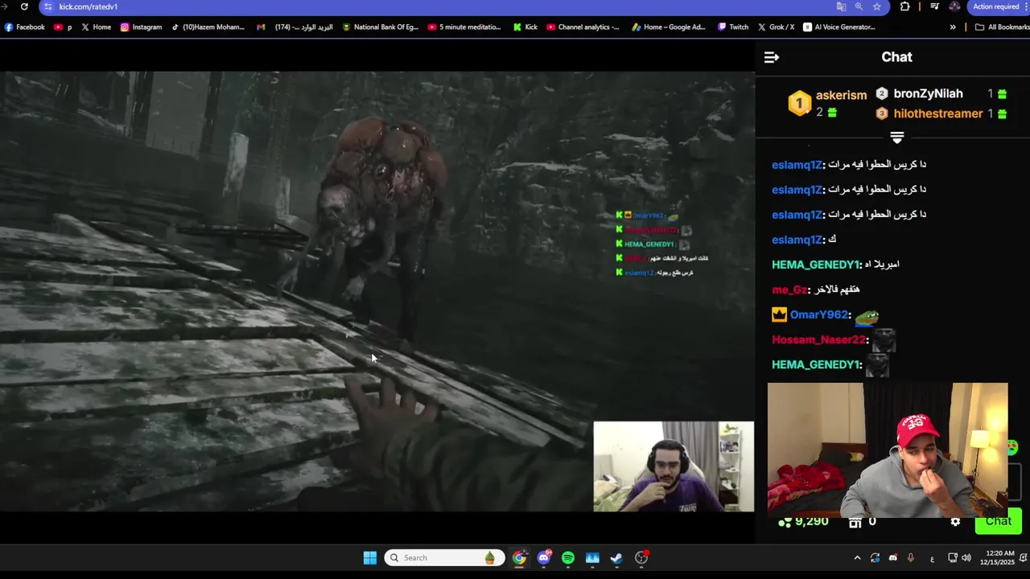Expand the gift leaderboard below hilothestreamer
The image size is (1030, 579).
pos(896,138)
